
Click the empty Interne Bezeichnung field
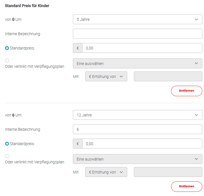[137, 34]
